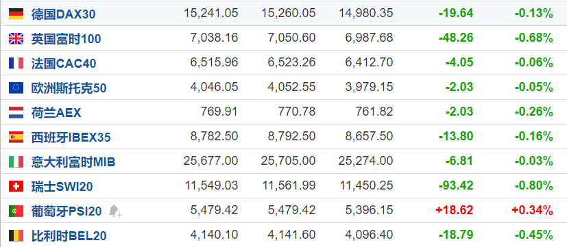Screen dimensions: 567x247
Task: Click the Portugal flag icon
Action: tap(16, 211)
